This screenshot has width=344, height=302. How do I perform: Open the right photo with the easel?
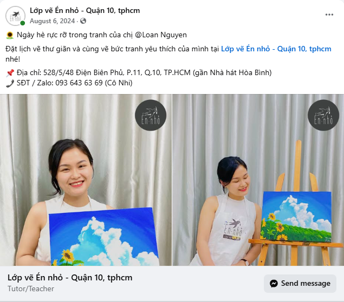(258, 180)
